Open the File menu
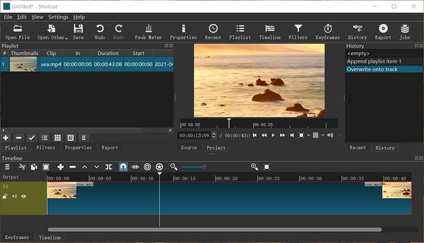 point(8,17)
